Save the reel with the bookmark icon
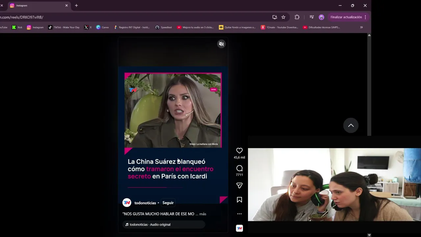The width and height of the screenshot is (421, 237). (239, 200)
